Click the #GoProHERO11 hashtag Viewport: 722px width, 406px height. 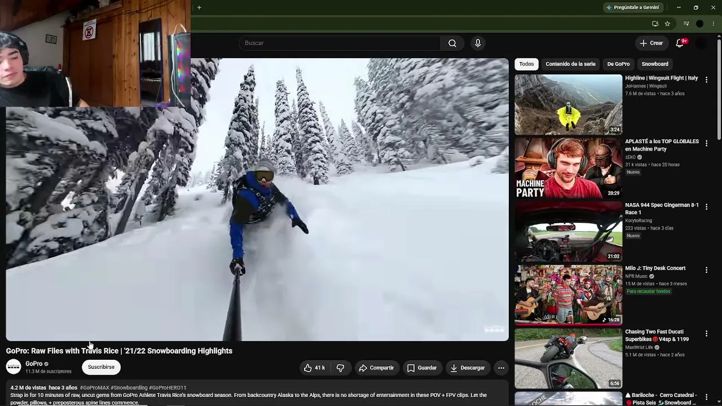pos(168,388)
